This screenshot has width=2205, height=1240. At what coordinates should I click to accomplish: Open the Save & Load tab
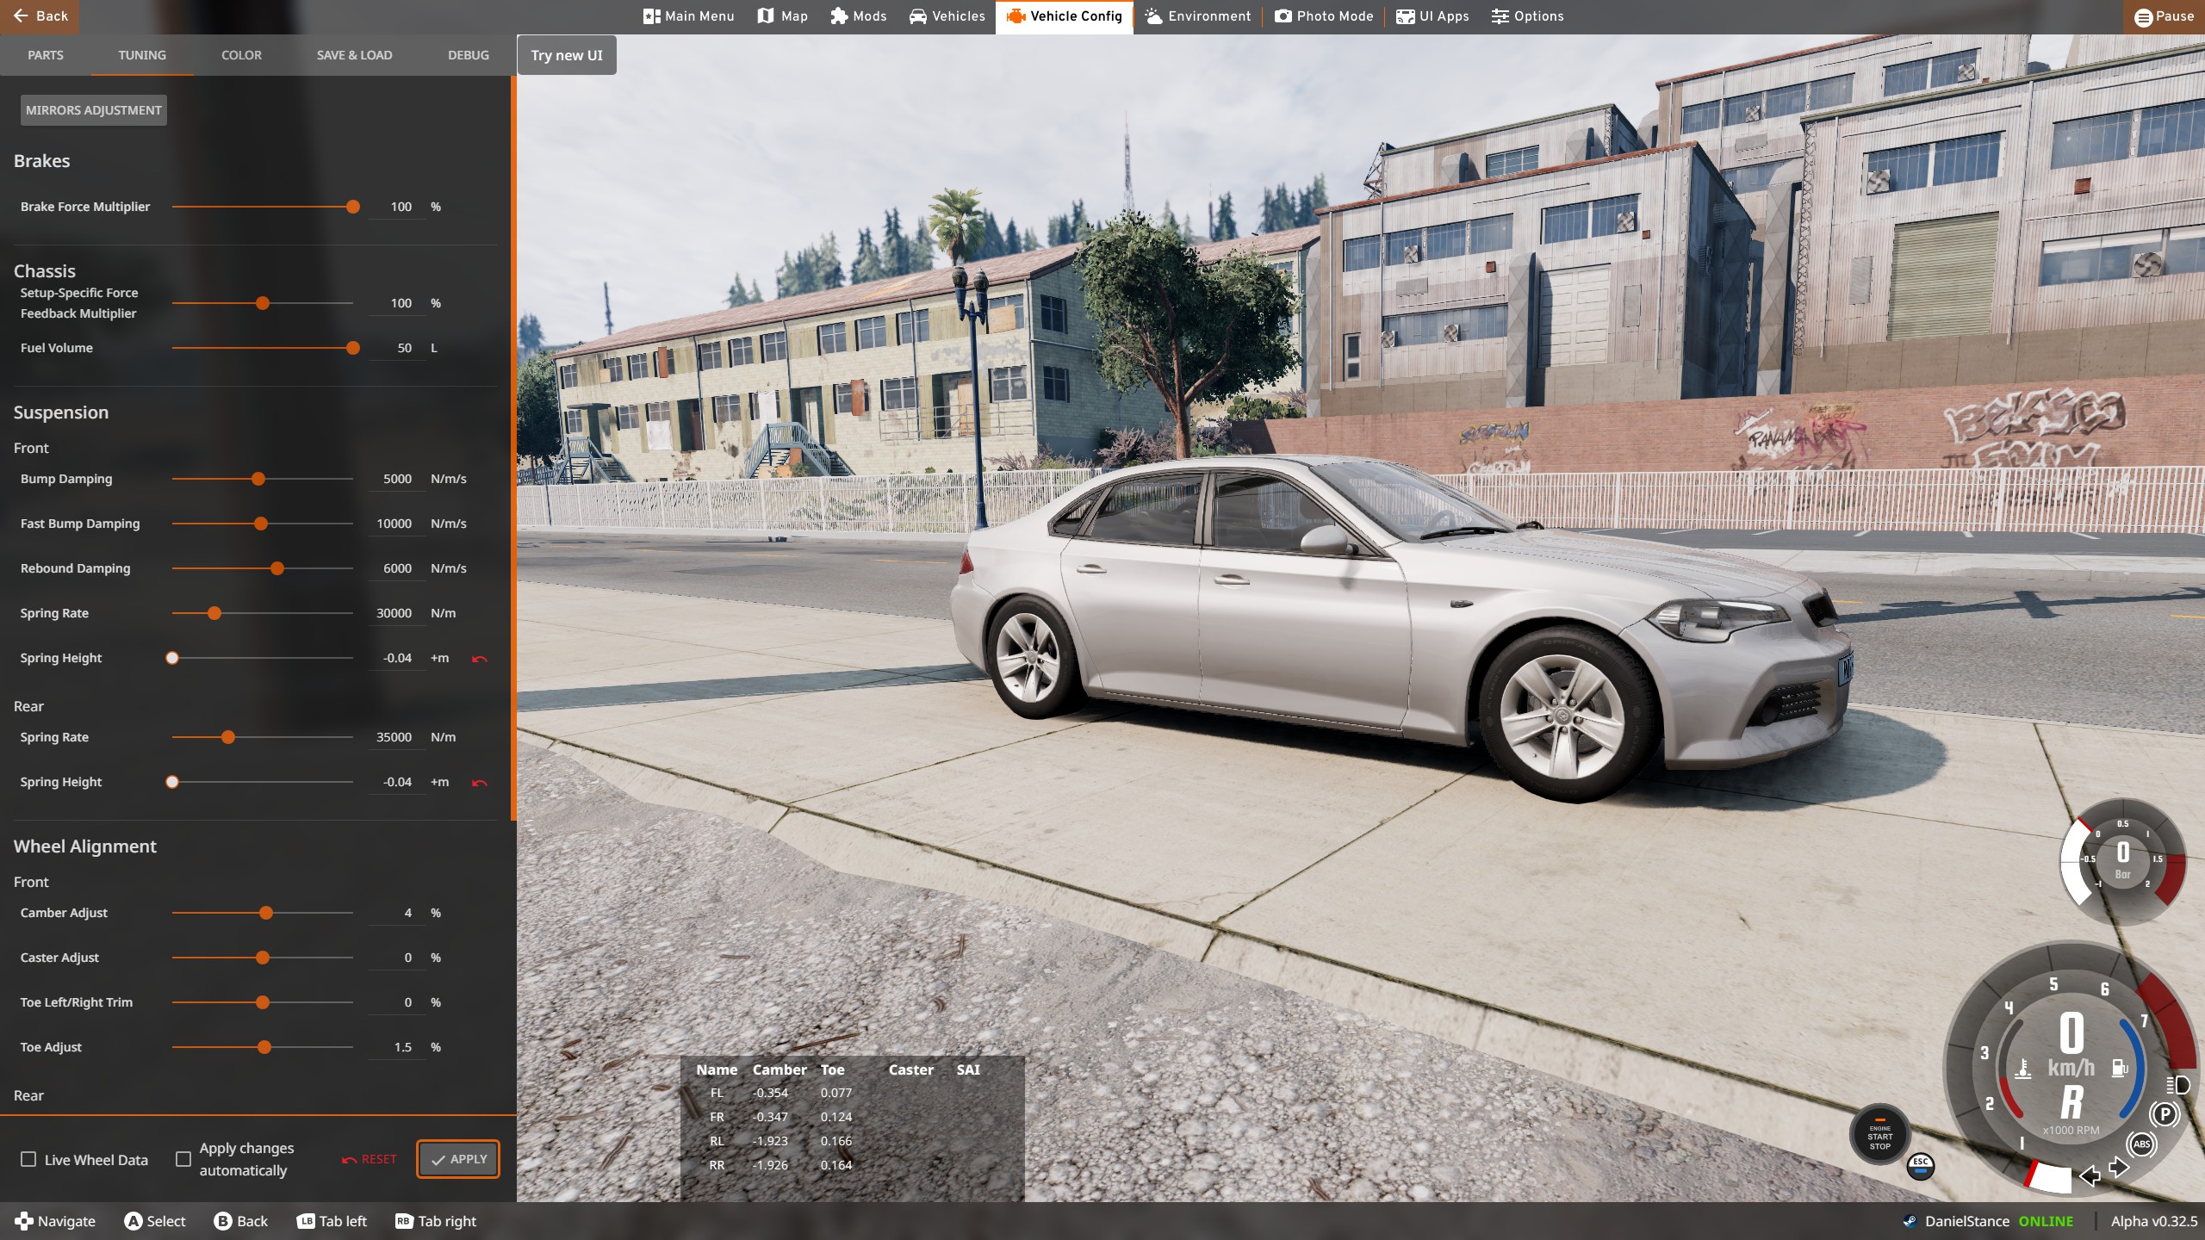point(354,55)
